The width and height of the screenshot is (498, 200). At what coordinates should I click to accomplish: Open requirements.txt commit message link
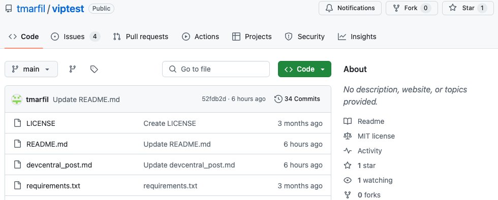pyautogui.click(x=170, y=186)
